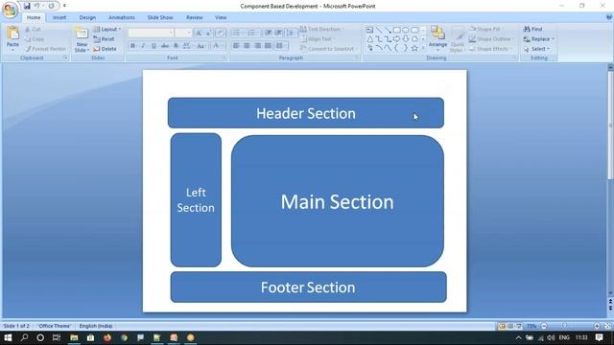This screenshot has height=345, width=614.
Task: Undo last action in Quick Access toolbar
Action: 36,6
